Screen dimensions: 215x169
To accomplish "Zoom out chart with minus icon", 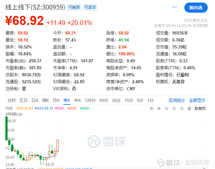I will pyautogui.click(x=167, y=109).
